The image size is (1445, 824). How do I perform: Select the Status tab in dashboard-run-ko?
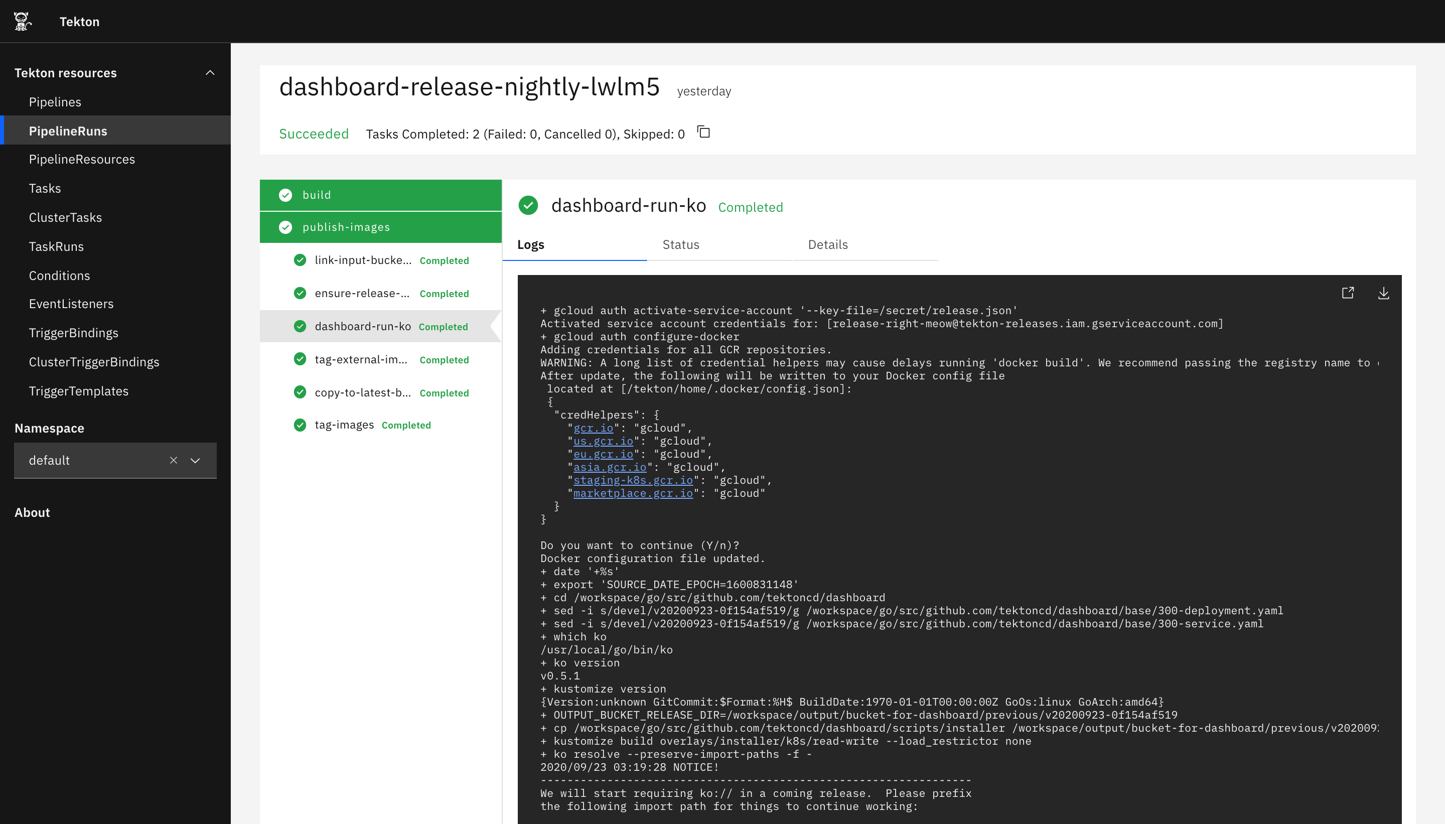[x=681, y=244]
